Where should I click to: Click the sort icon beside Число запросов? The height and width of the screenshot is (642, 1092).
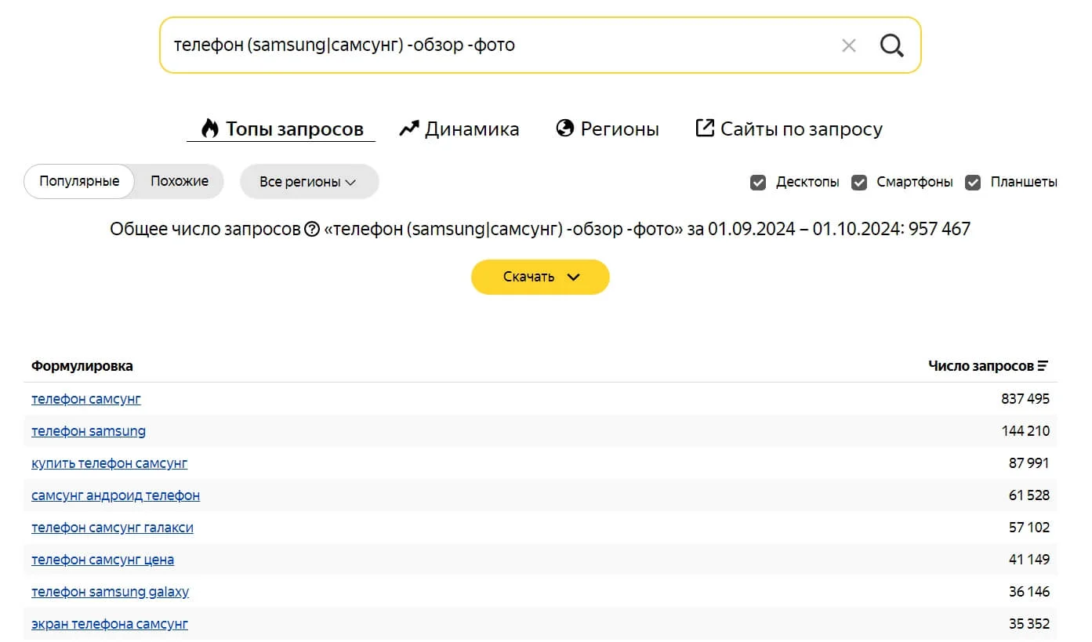(x=1043, y=366)
